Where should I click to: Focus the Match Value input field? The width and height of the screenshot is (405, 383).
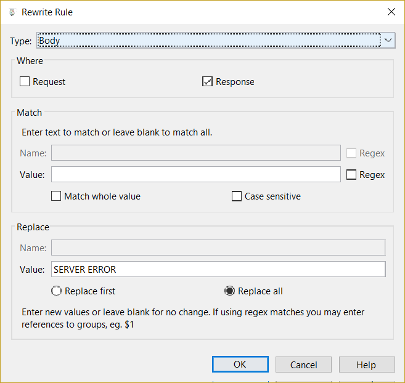(195, 175)
